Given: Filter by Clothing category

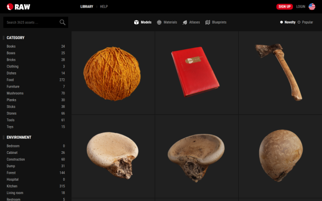Looking at the screenshot, I should (36, 66).
